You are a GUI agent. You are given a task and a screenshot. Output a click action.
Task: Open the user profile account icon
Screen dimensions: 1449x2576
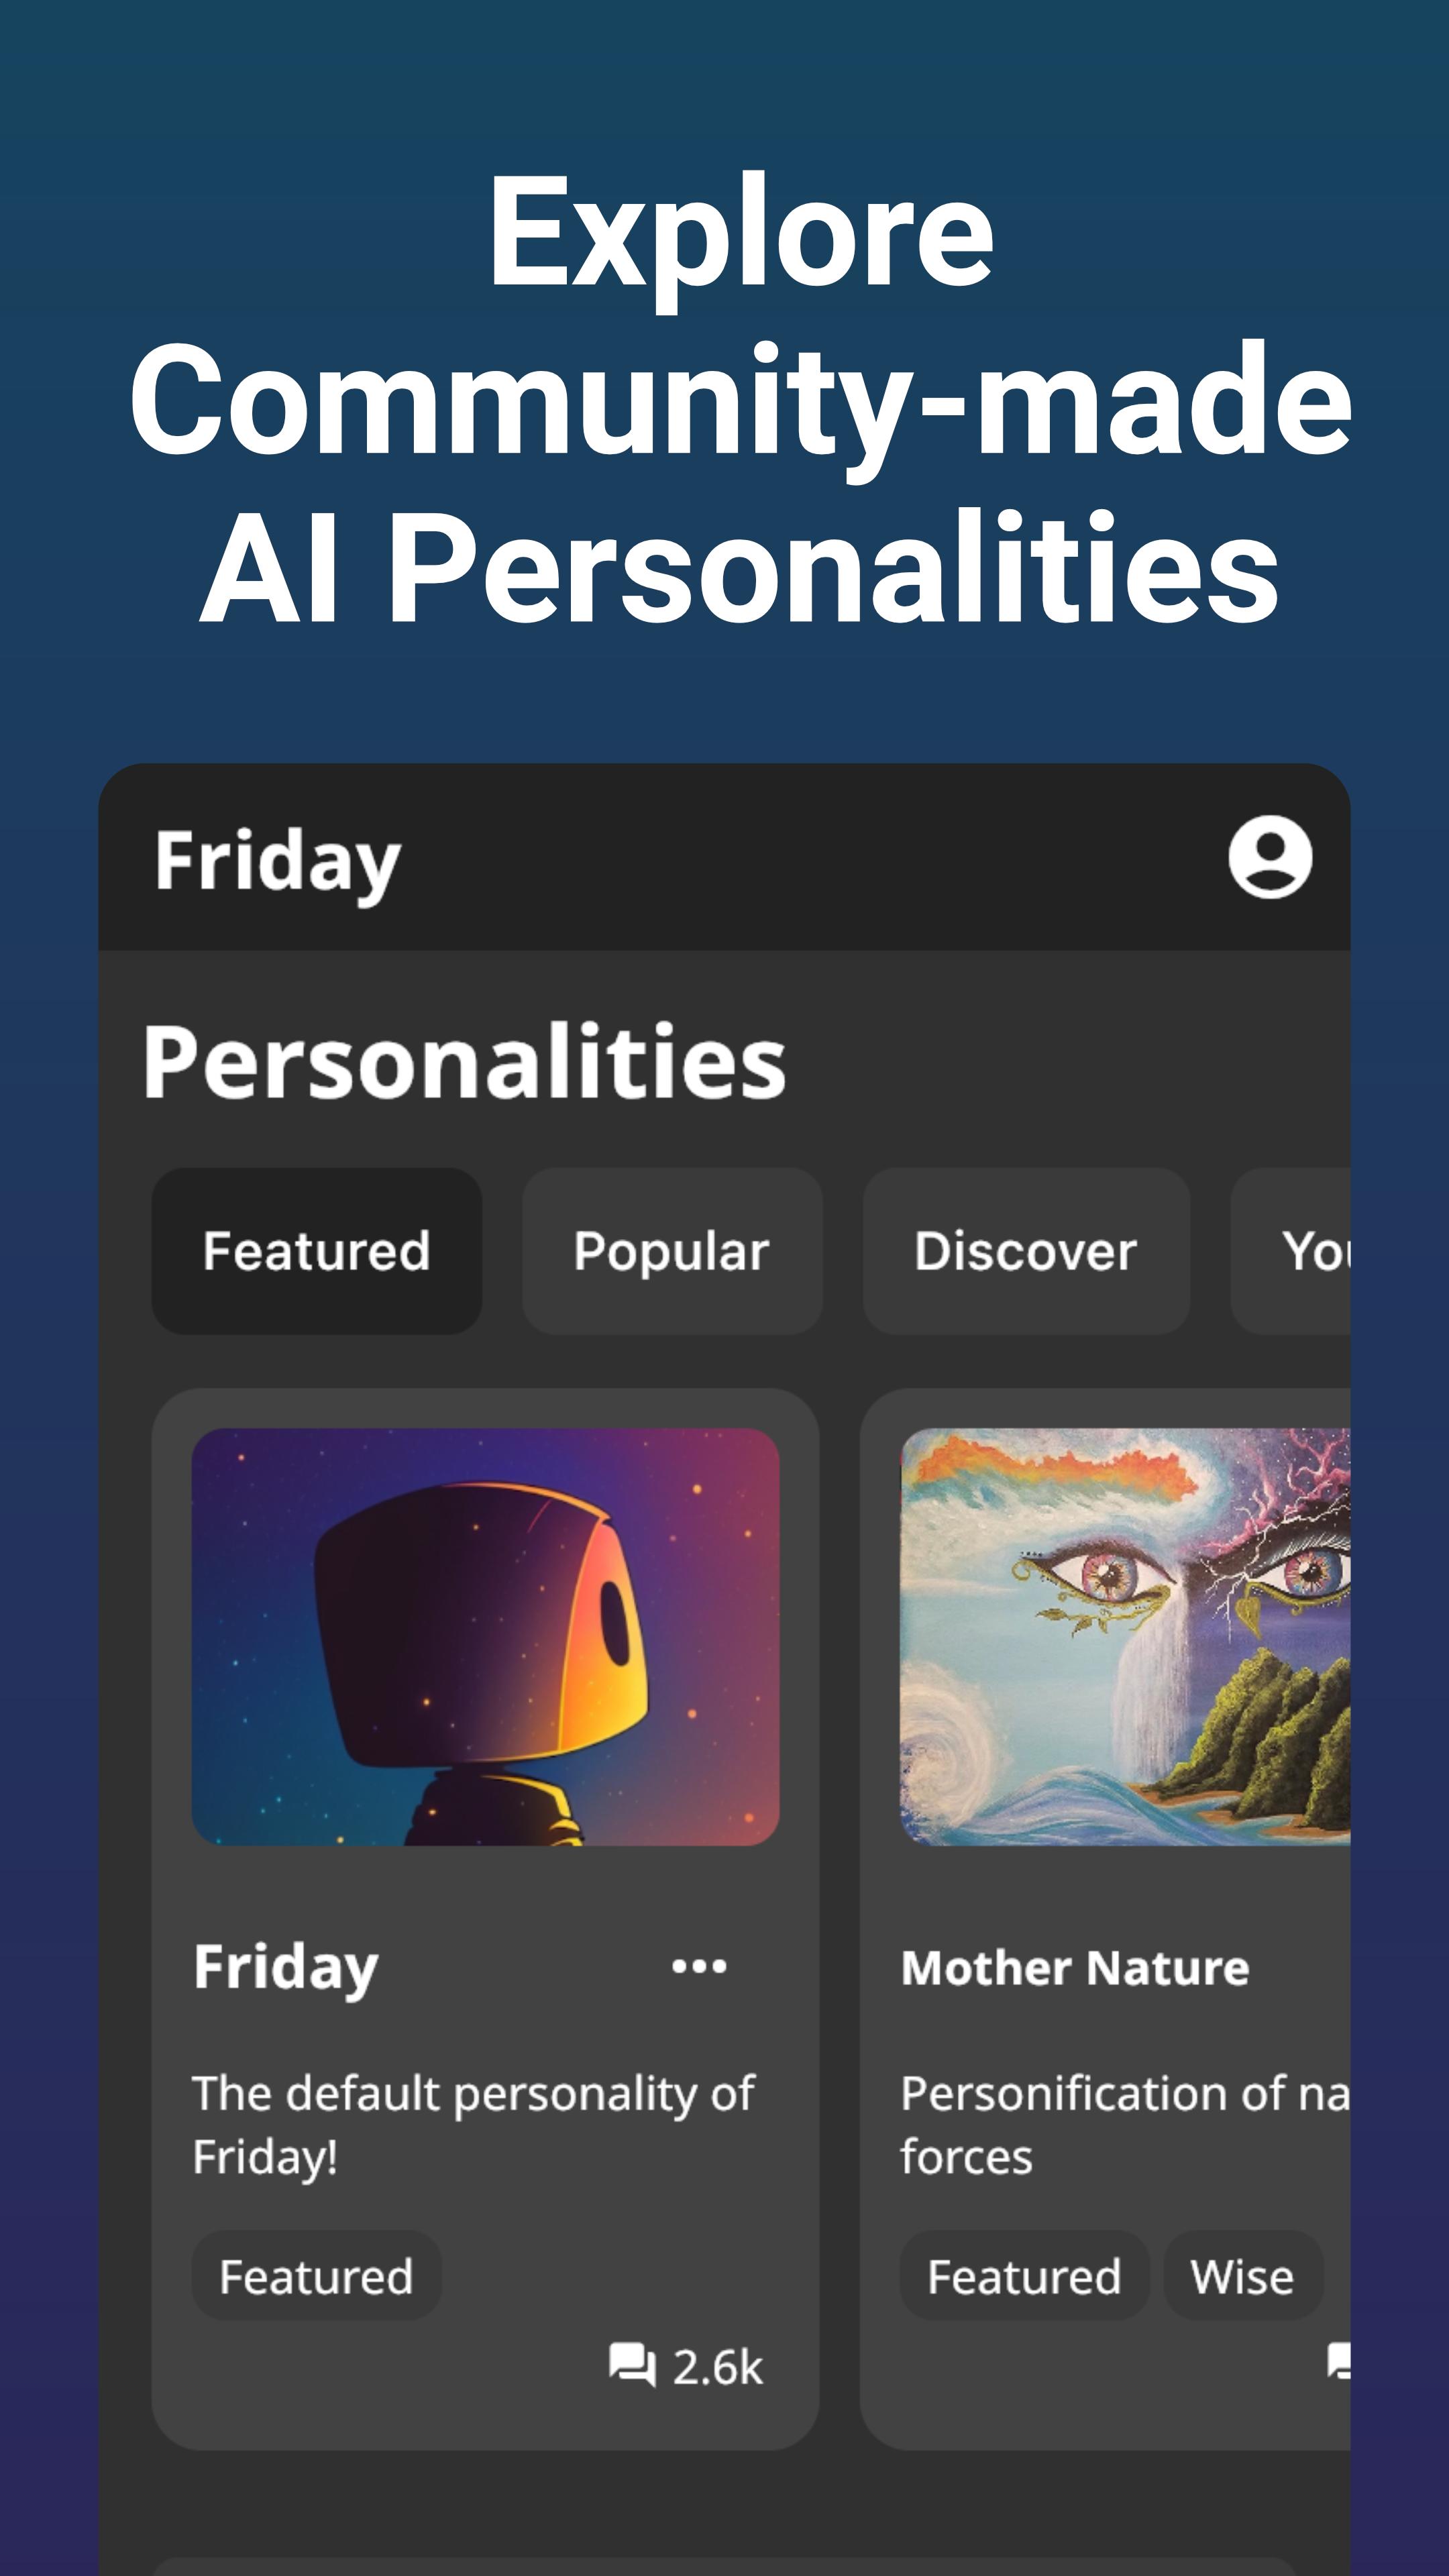(1270, 857)
